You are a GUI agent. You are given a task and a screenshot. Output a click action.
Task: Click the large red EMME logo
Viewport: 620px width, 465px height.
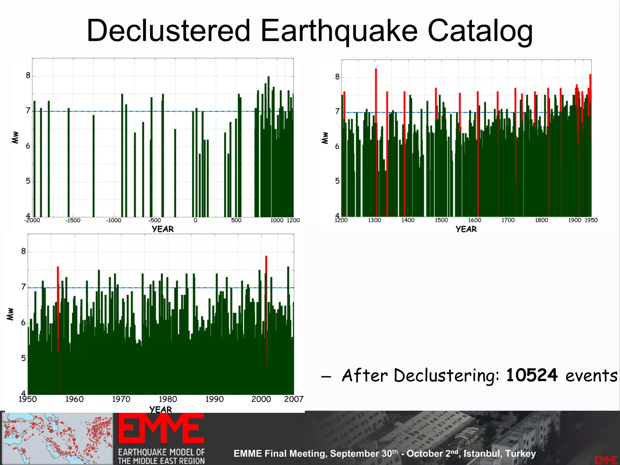pyautogui.click(x=161, y=429)
